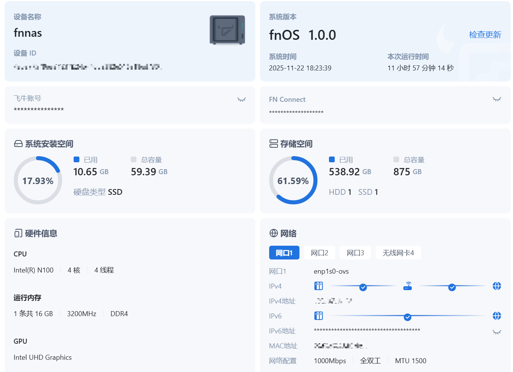513x372 pixels.
Task: Click 检查更新 to check for updates
Action: [x=485, y=35]
